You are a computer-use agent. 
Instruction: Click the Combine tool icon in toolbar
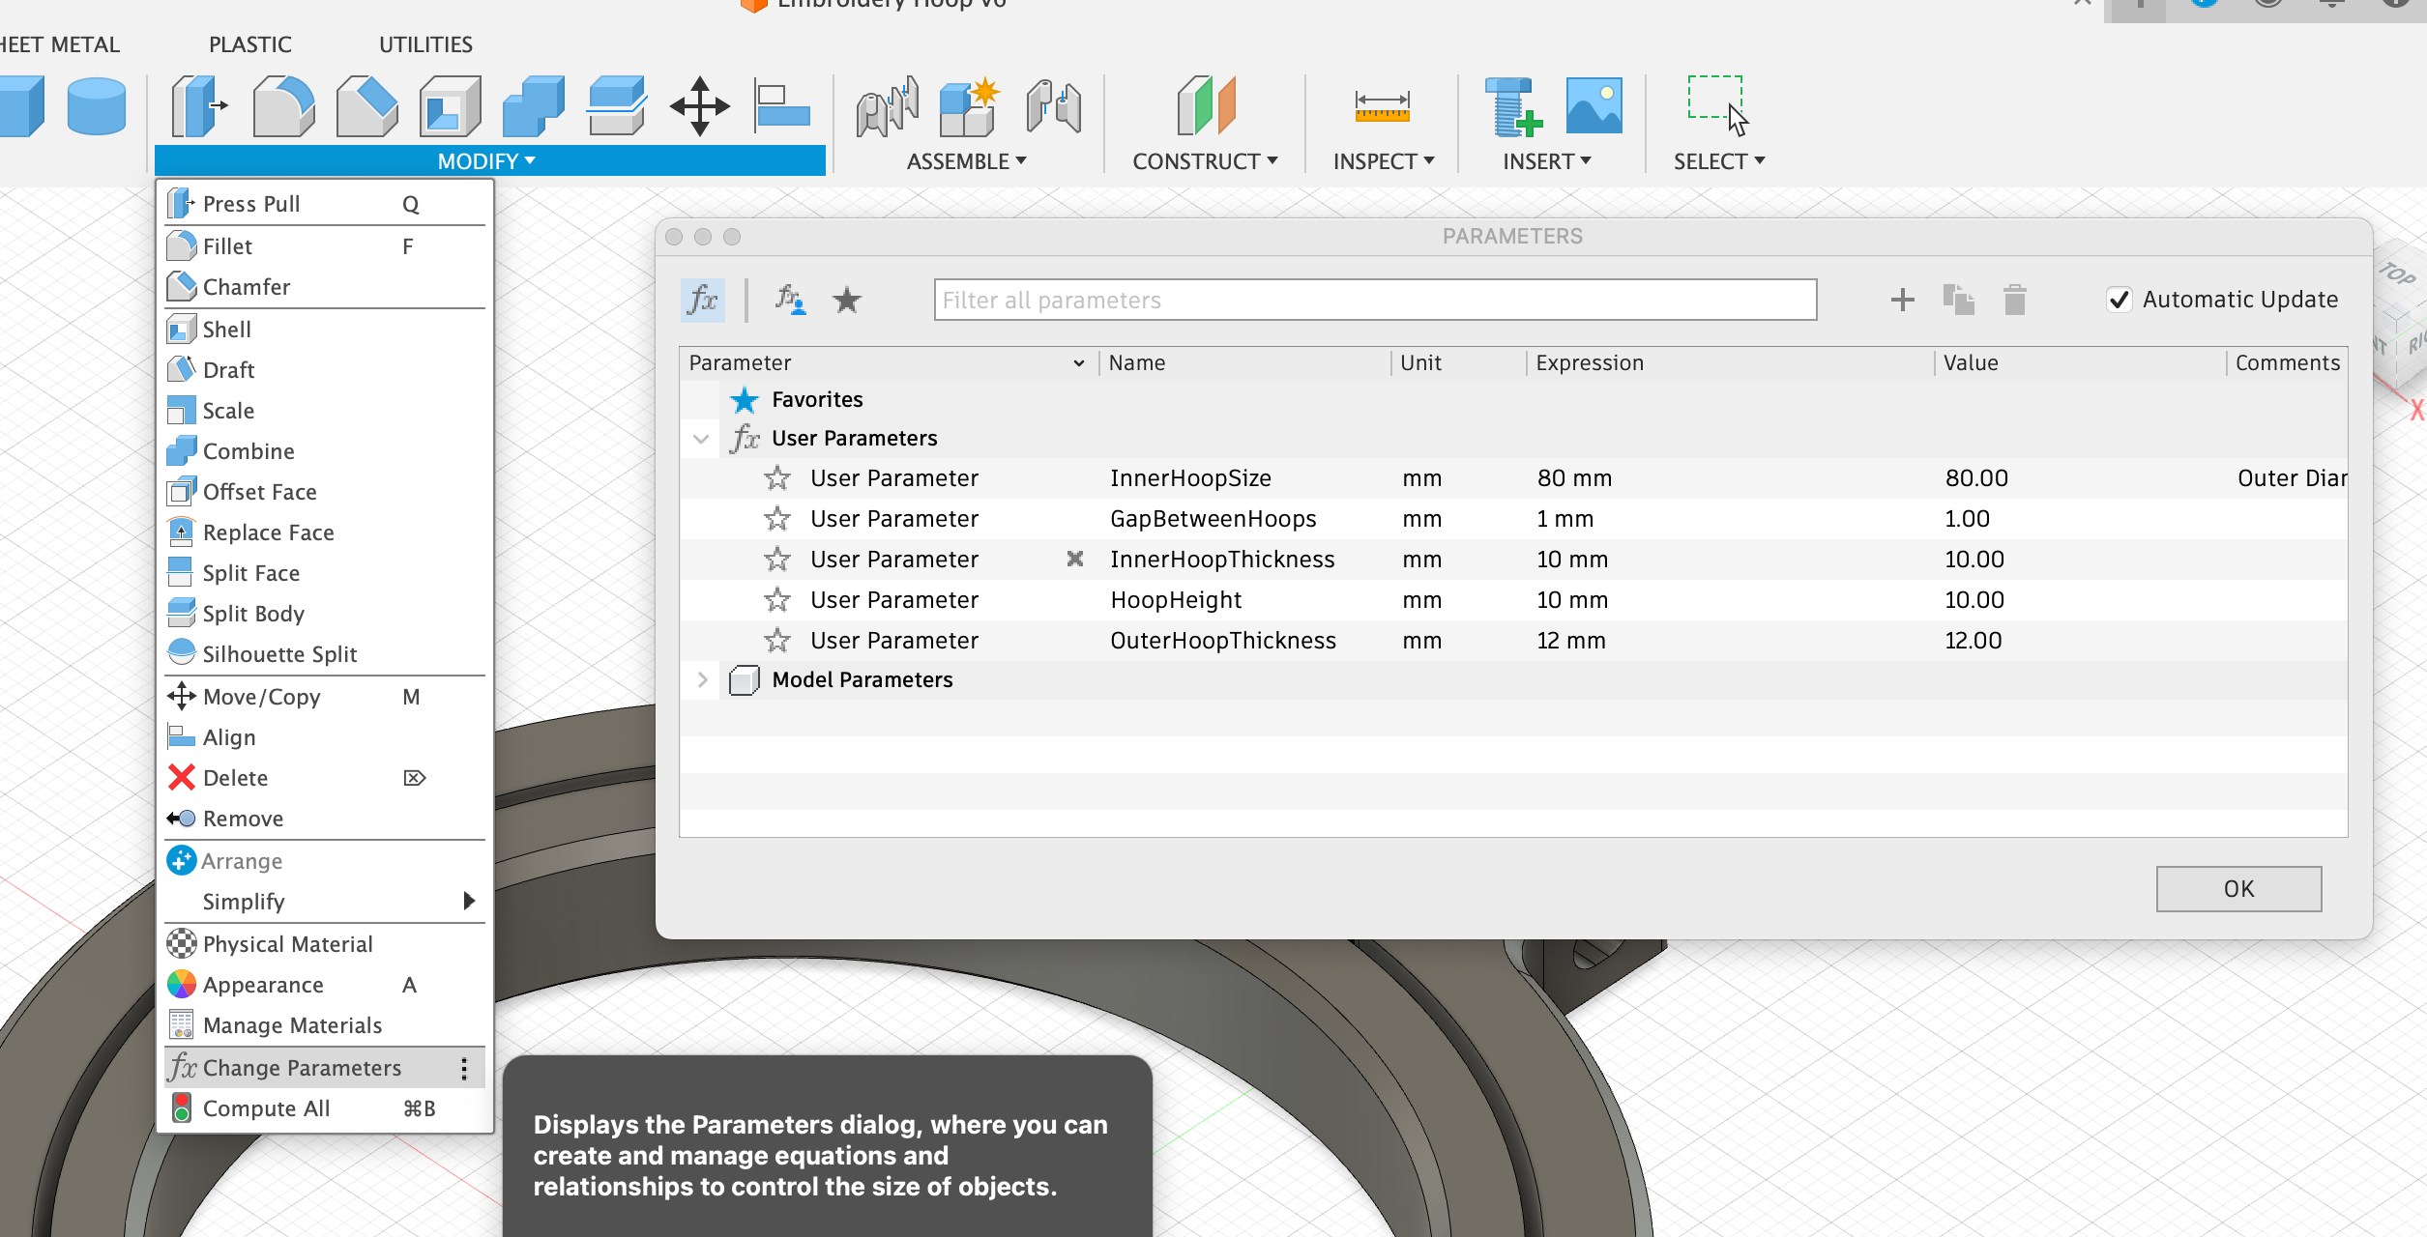[534, 105]
